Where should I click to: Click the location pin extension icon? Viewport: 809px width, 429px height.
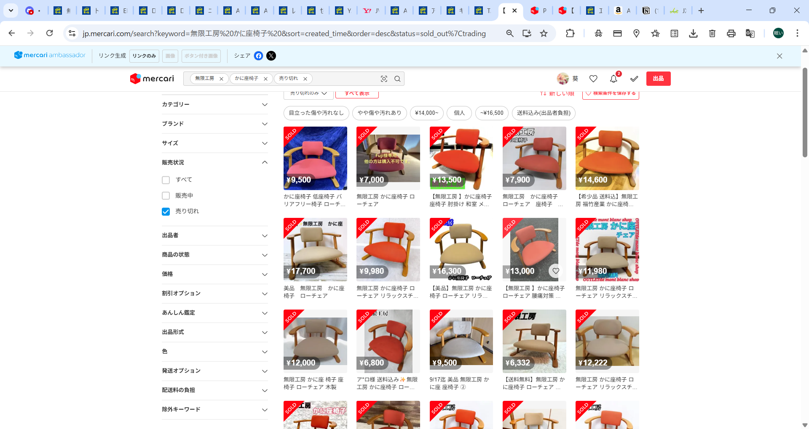coord(636,33)
